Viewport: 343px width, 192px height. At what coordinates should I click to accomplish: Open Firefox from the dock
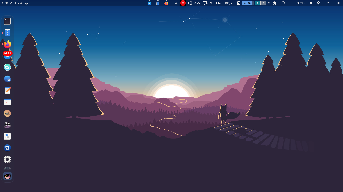tap(7, 44)
